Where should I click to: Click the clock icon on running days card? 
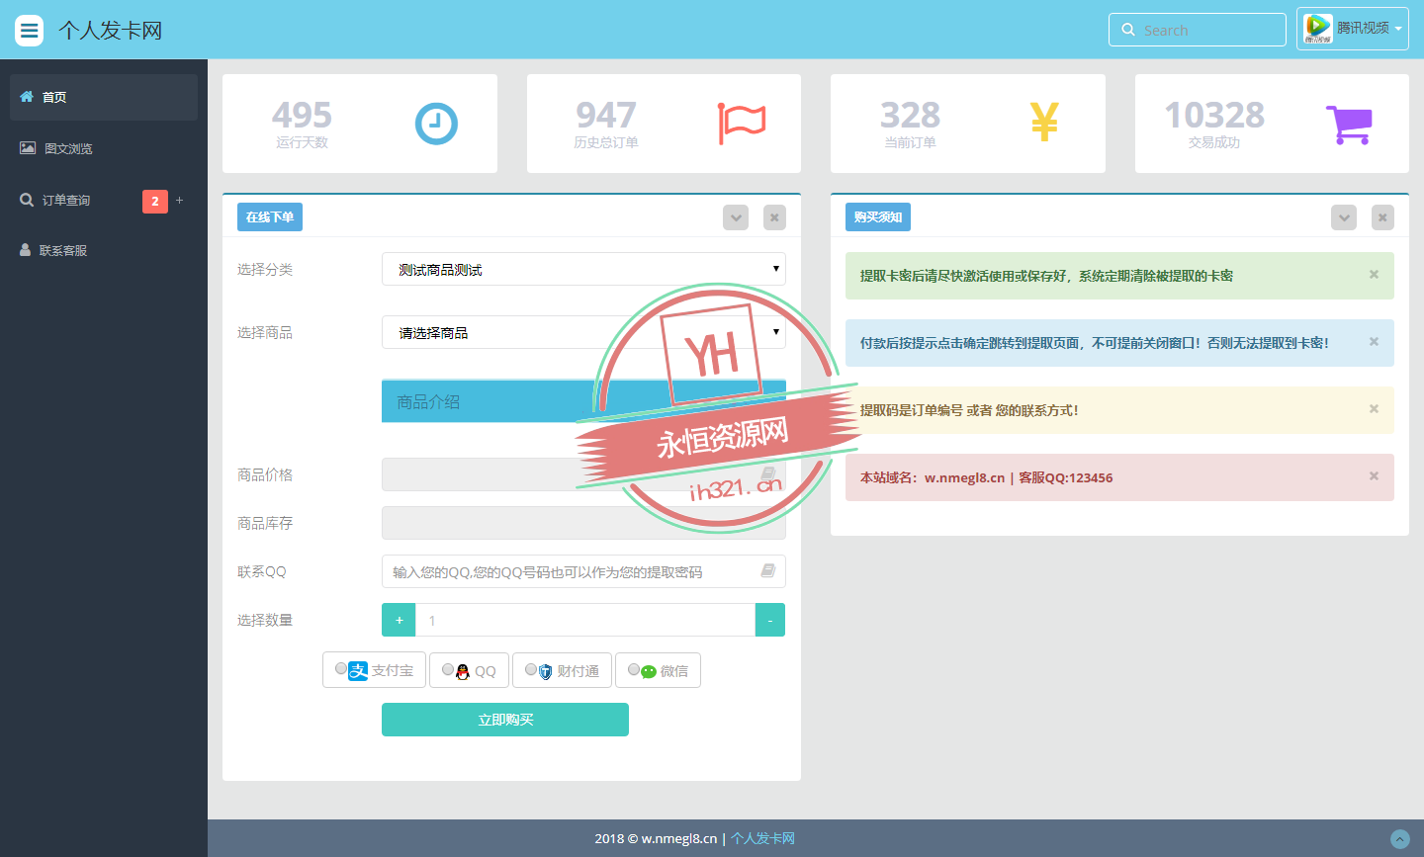click(435, 124)
